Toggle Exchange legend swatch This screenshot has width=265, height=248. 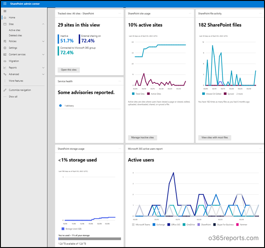click(154, 224)
